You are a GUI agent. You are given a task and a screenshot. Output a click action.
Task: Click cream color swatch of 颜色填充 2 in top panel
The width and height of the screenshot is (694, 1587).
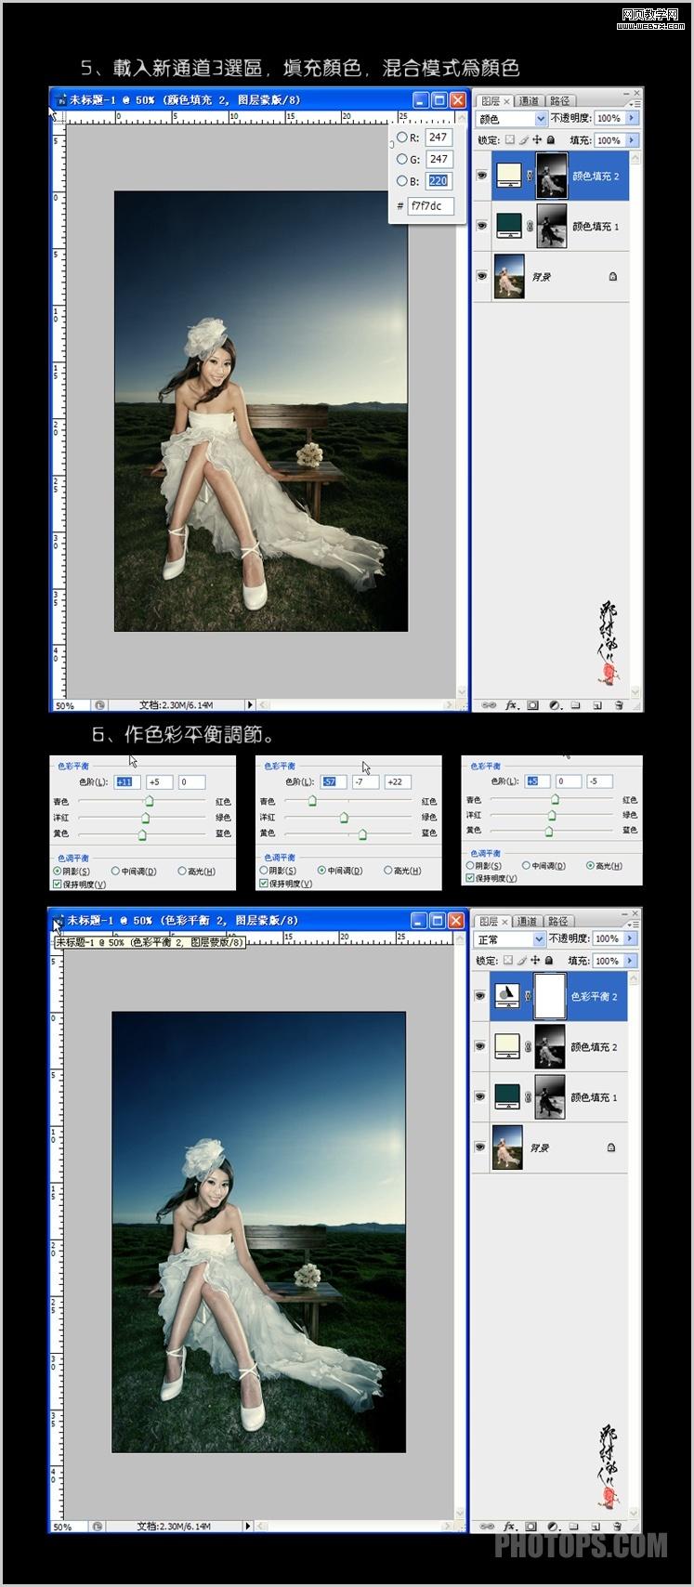click(x=508, y=176)
